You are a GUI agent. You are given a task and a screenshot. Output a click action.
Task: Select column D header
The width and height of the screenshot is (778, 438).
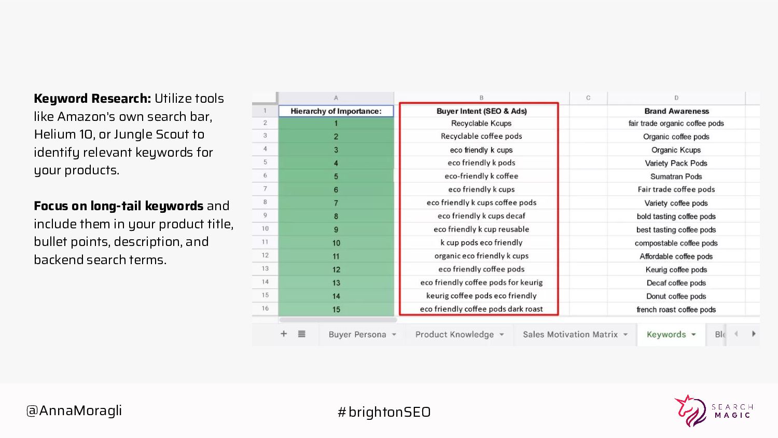[676, 98]
